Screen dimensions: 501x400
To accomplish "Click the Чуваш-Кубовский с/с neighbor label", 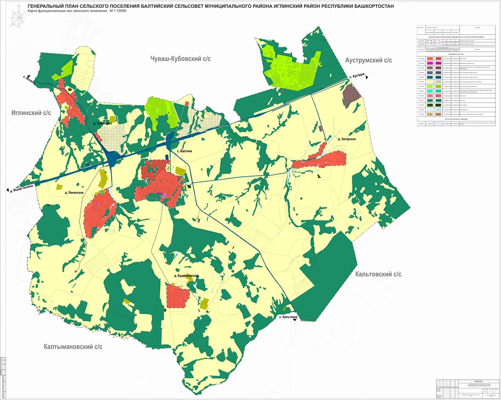I will coord(180,59).
